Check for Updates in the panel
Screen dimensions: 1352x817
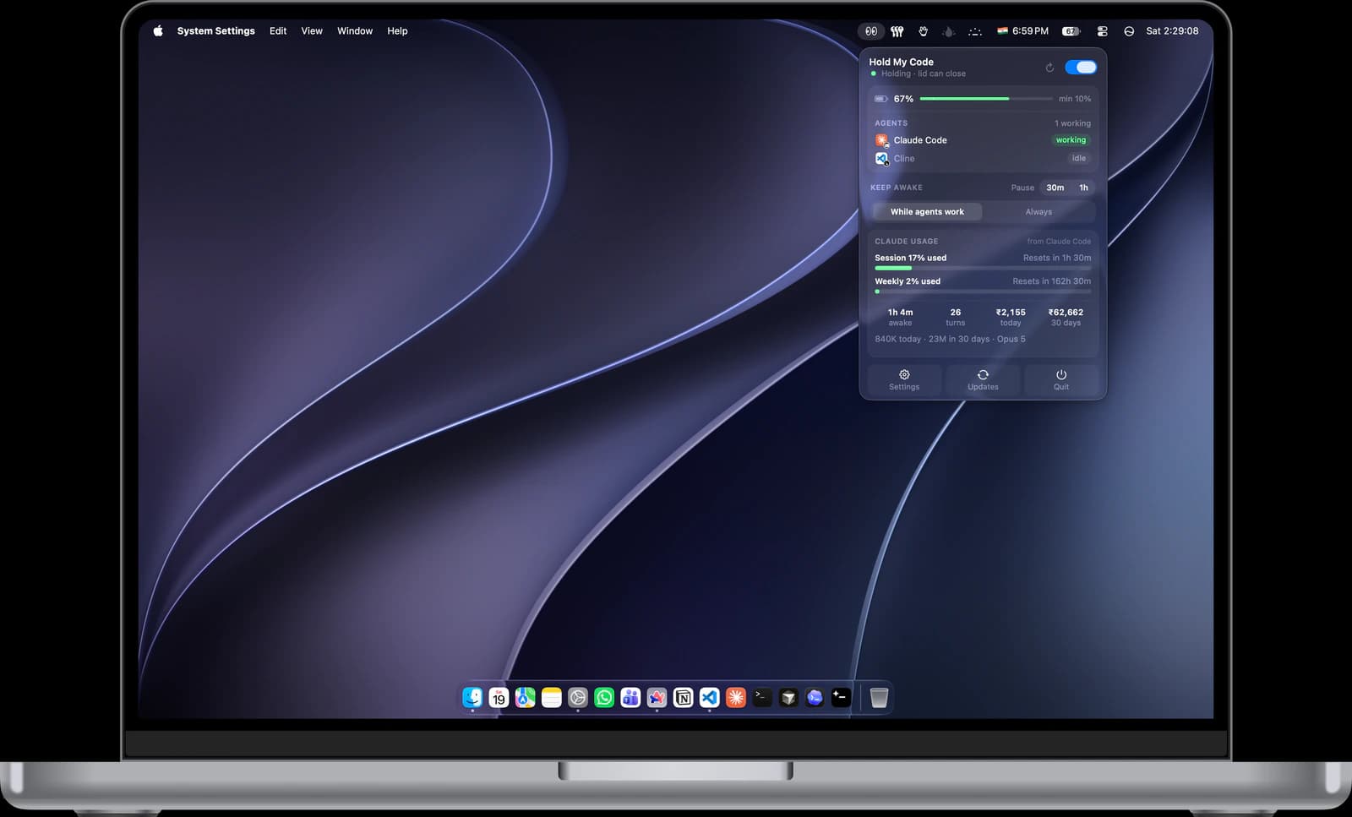coord(983,380)
